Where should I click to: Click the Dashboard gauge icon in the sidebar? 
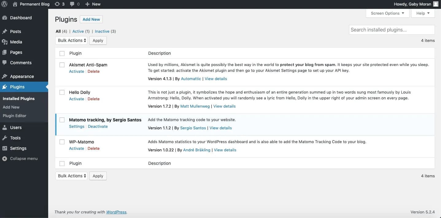click(x=5, y=18)
